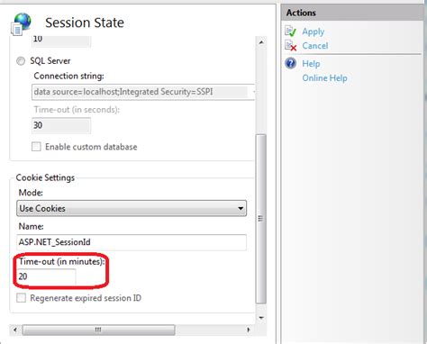The height and width of the screenshot is (344, 427).
Task: Click the Session State globe icon
Action: pos(21,24)
